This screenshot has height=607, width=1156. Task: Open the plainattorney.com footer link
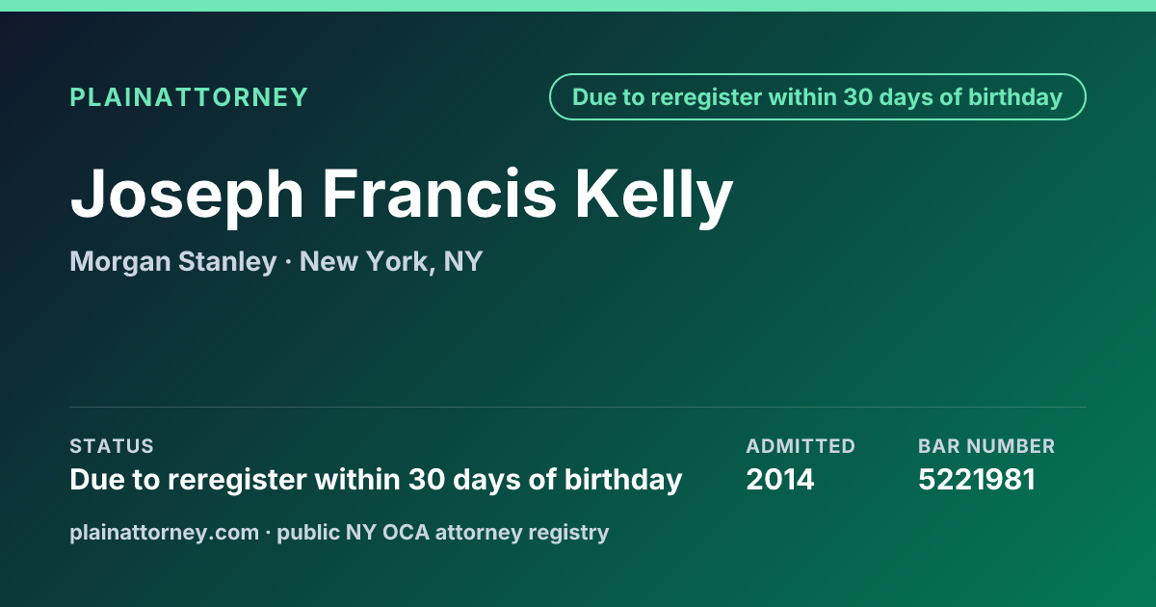click(164, 532)
